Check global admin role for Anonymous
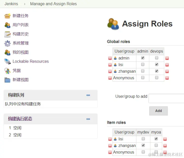The width and height of the screenshot is (184, 158). click(143, 77)
